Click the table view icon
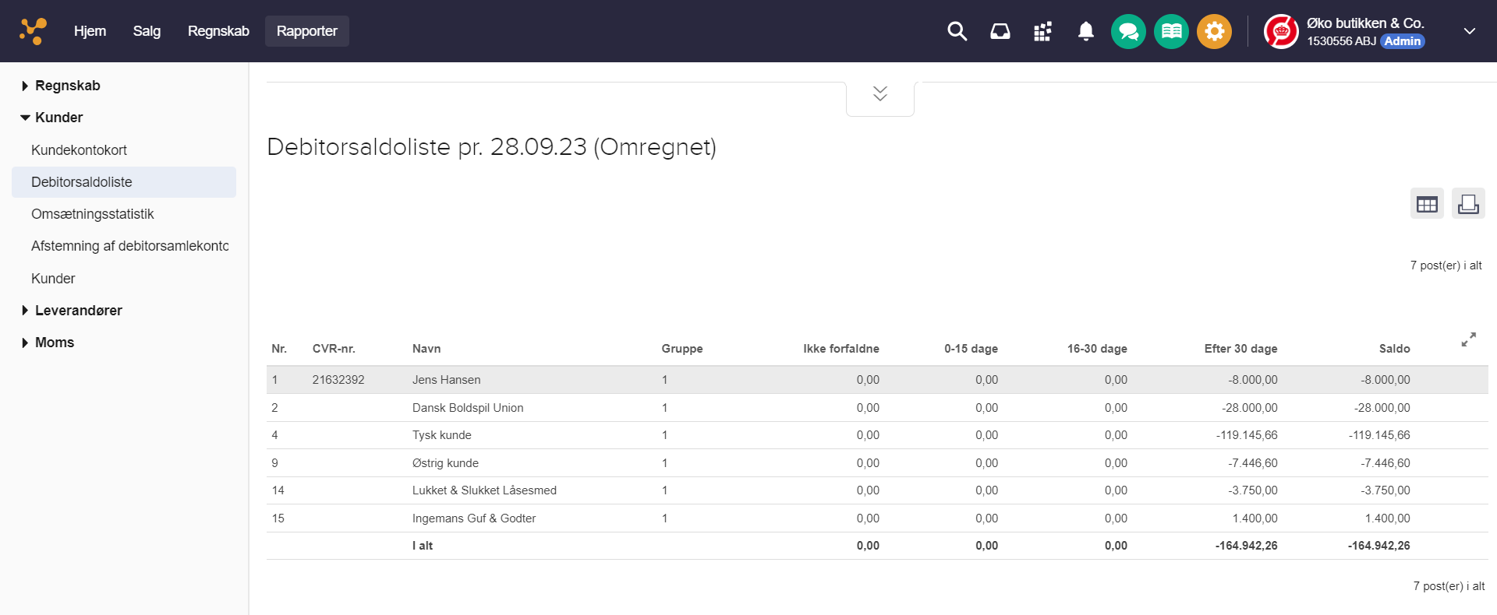 coord(1427,204)
